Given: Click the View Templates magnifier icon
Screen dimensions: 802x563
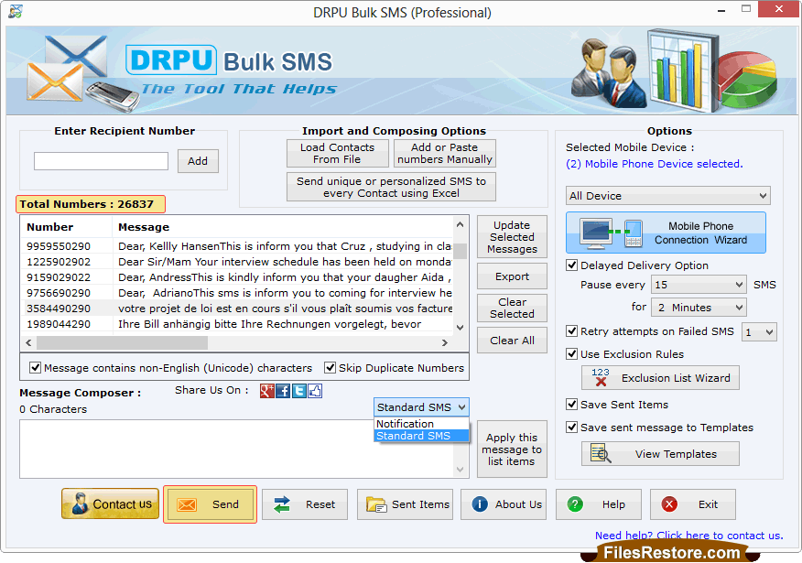Looking at the screenshot, I should point(601,453).
